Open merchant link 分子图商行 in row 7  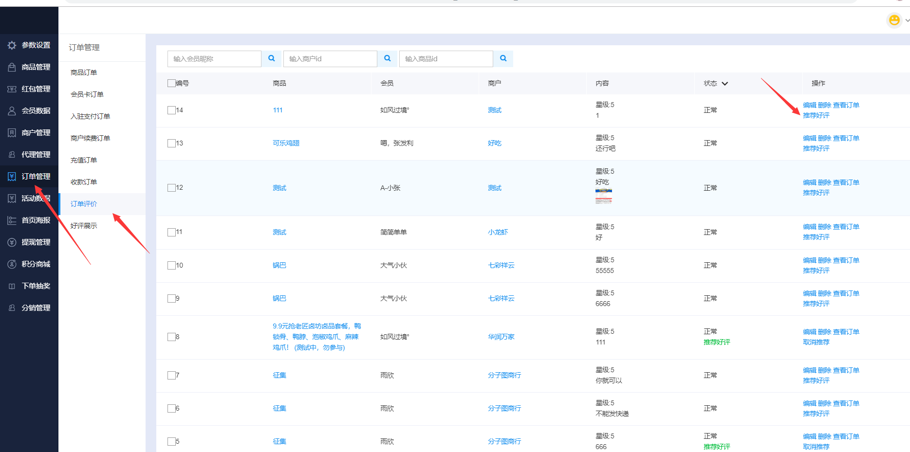point(504,375)
